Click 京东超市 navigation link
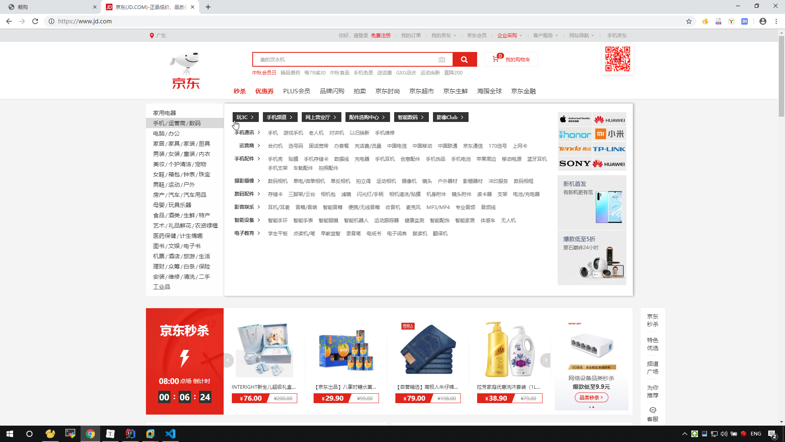Viewport: 785px width, 442px height. (422, 91)
